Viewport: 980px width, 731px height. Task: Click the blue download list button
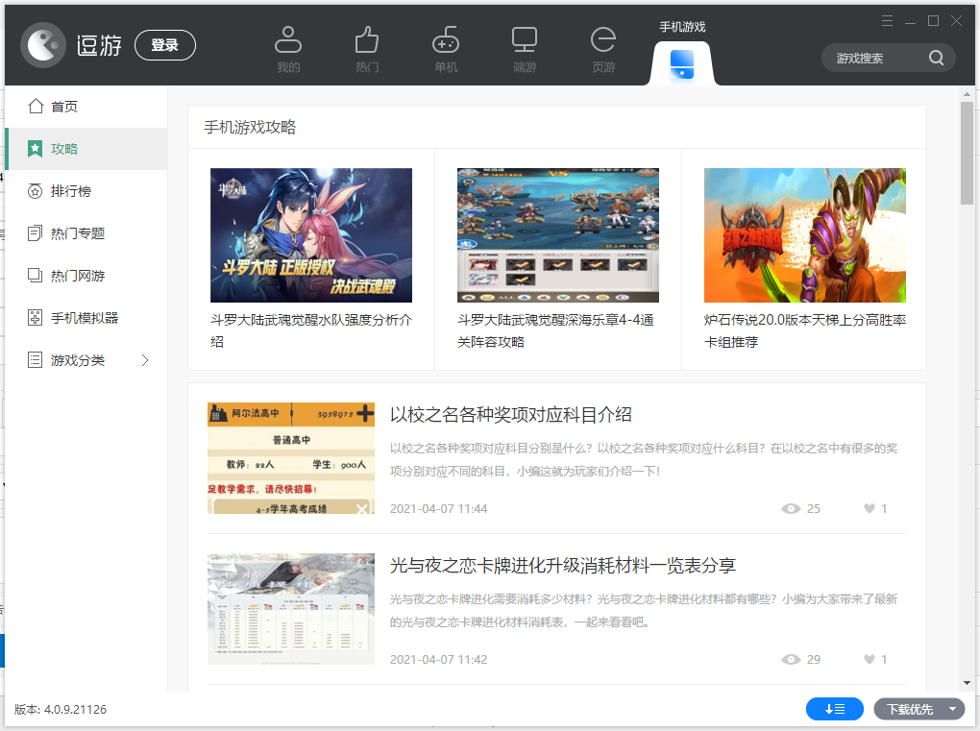tap(835, 709)
